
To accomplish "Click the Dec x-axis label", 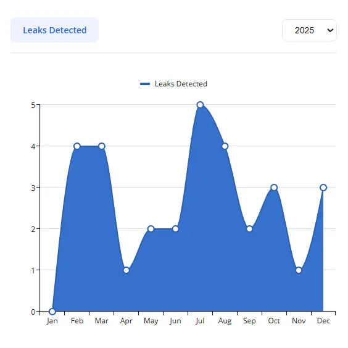I will (323, 321).
